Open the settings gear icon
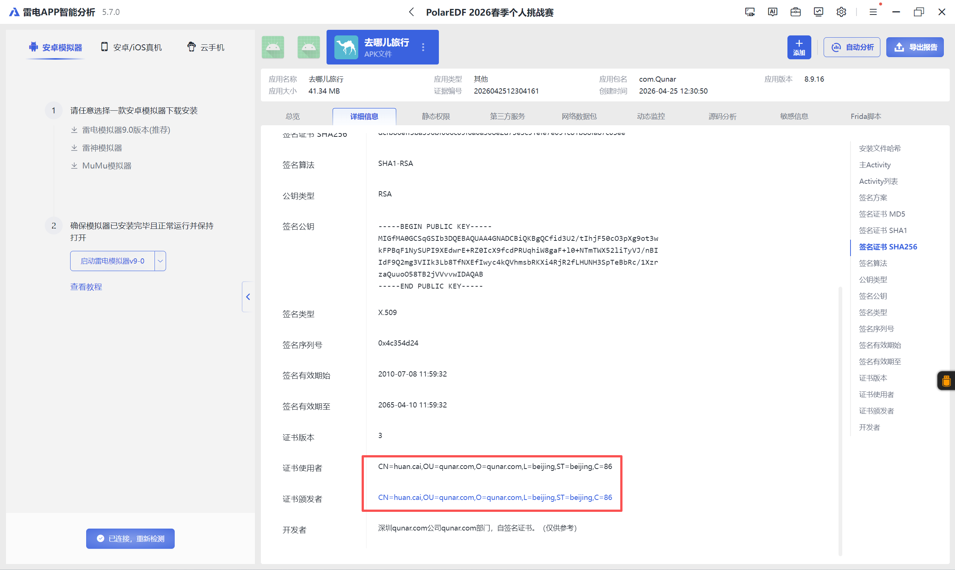 841,12
